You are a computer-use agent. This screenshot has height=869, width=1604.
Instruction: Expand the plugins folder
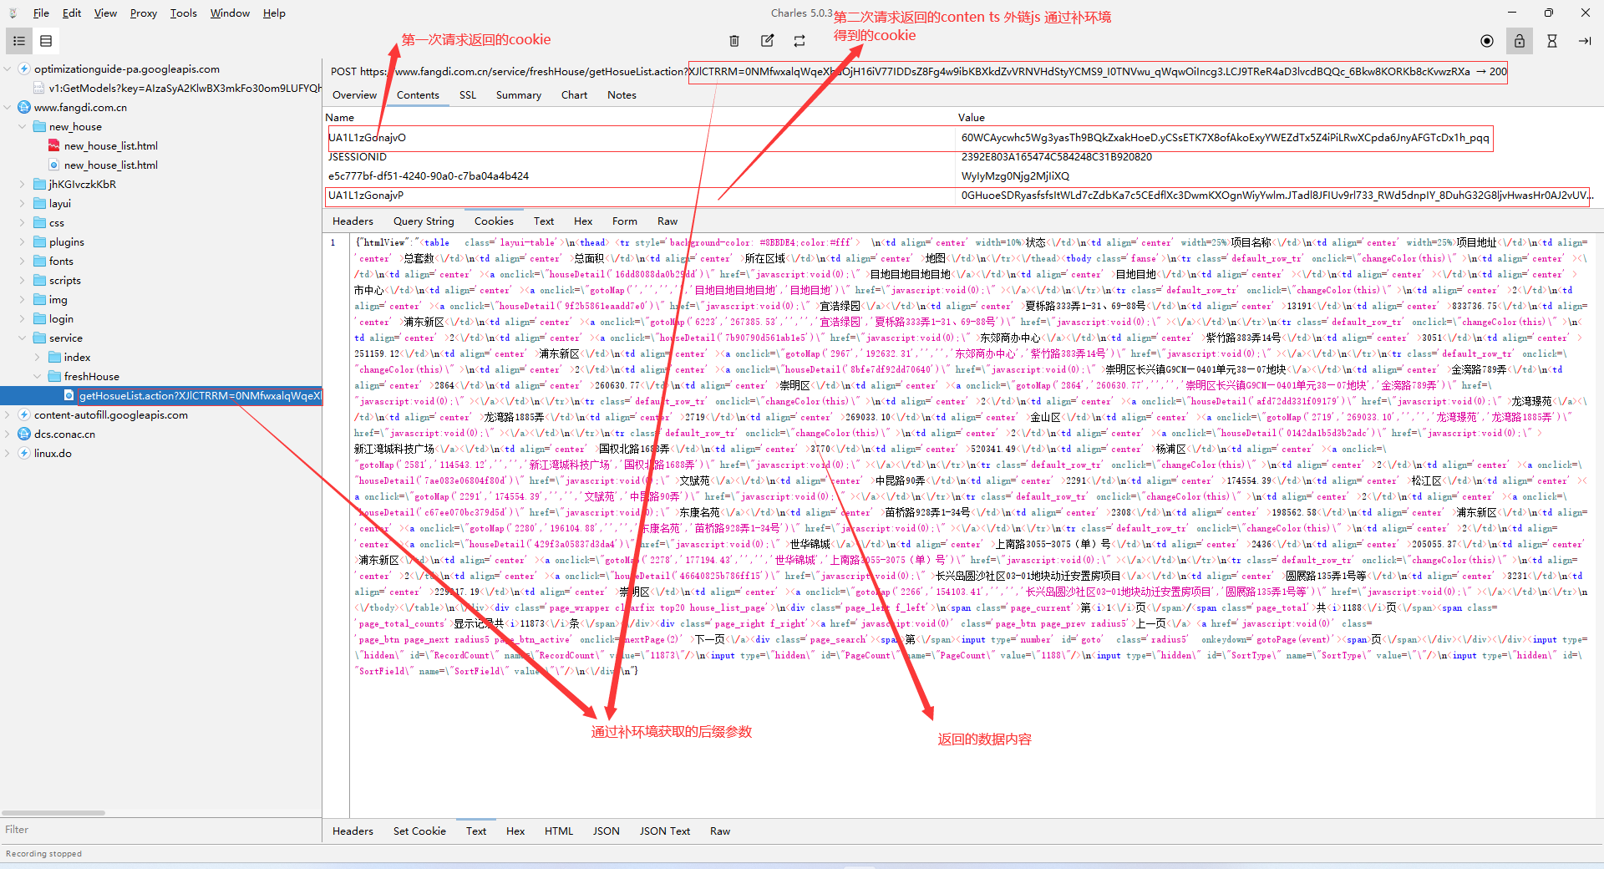[x=23, y=241]
